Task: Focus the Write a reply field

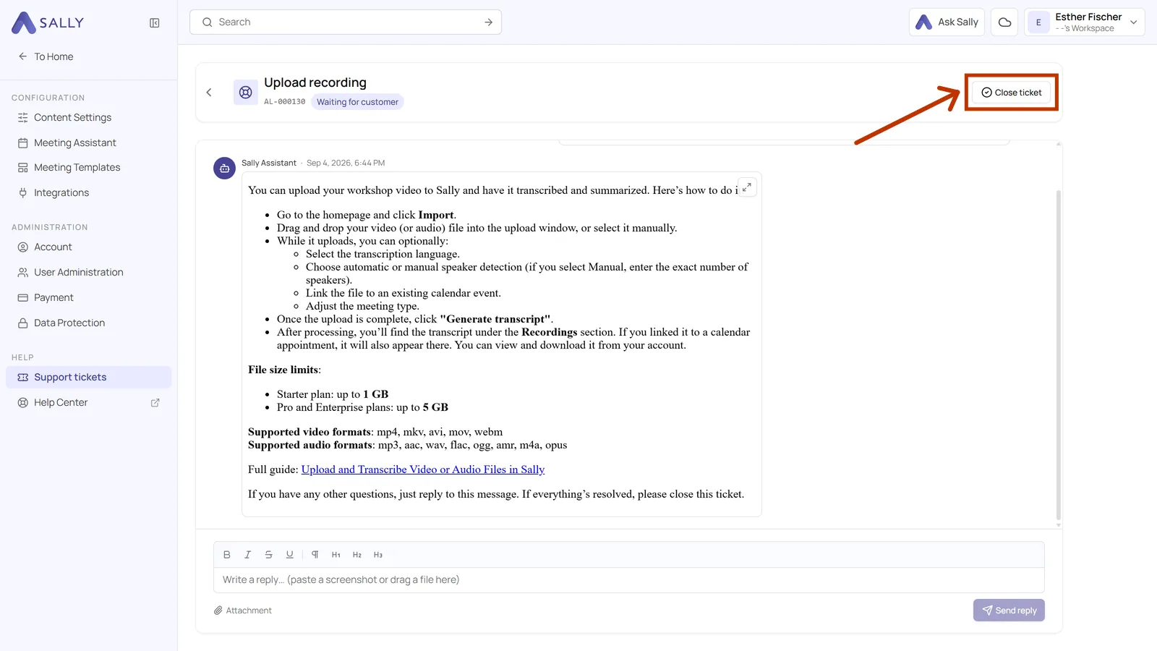Action: coord(629,580)
